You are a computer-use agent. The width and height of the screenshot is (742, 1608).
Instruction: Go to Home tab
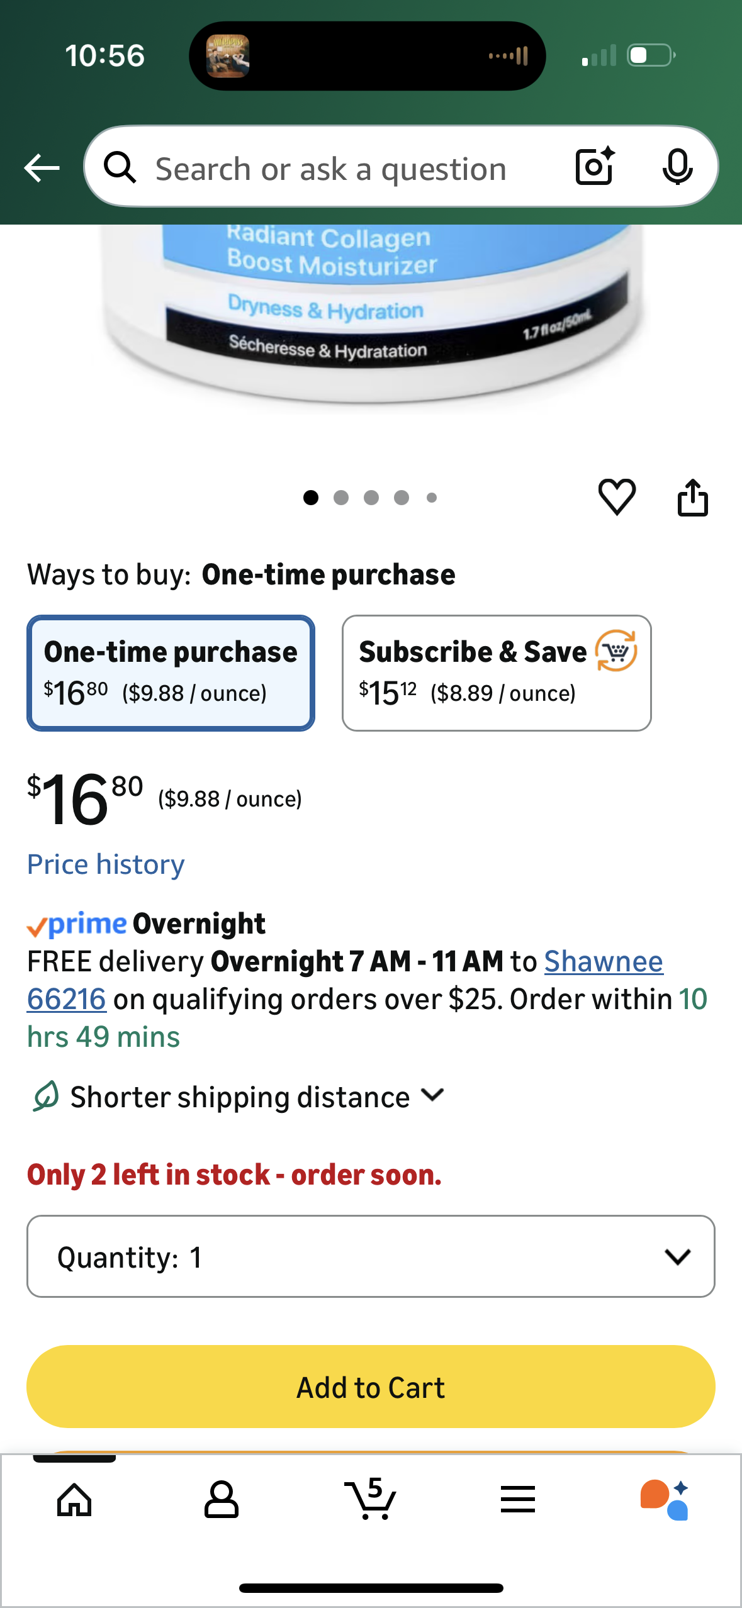coord(74,1500)
